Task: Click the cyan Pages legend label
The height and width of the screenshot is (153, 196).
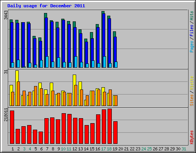Action: click(191, 46)
